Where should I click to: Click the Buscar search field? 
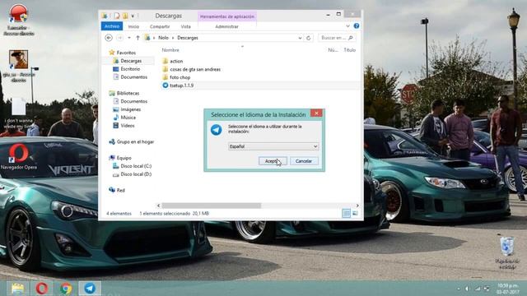[337, 38]
